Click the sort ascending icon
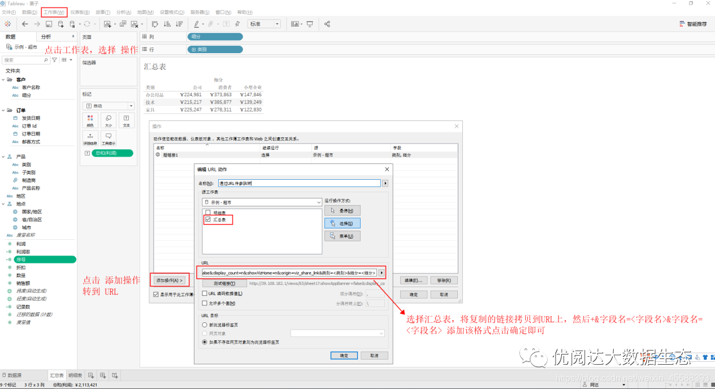715x389 pixels. [x=167, y=24]
